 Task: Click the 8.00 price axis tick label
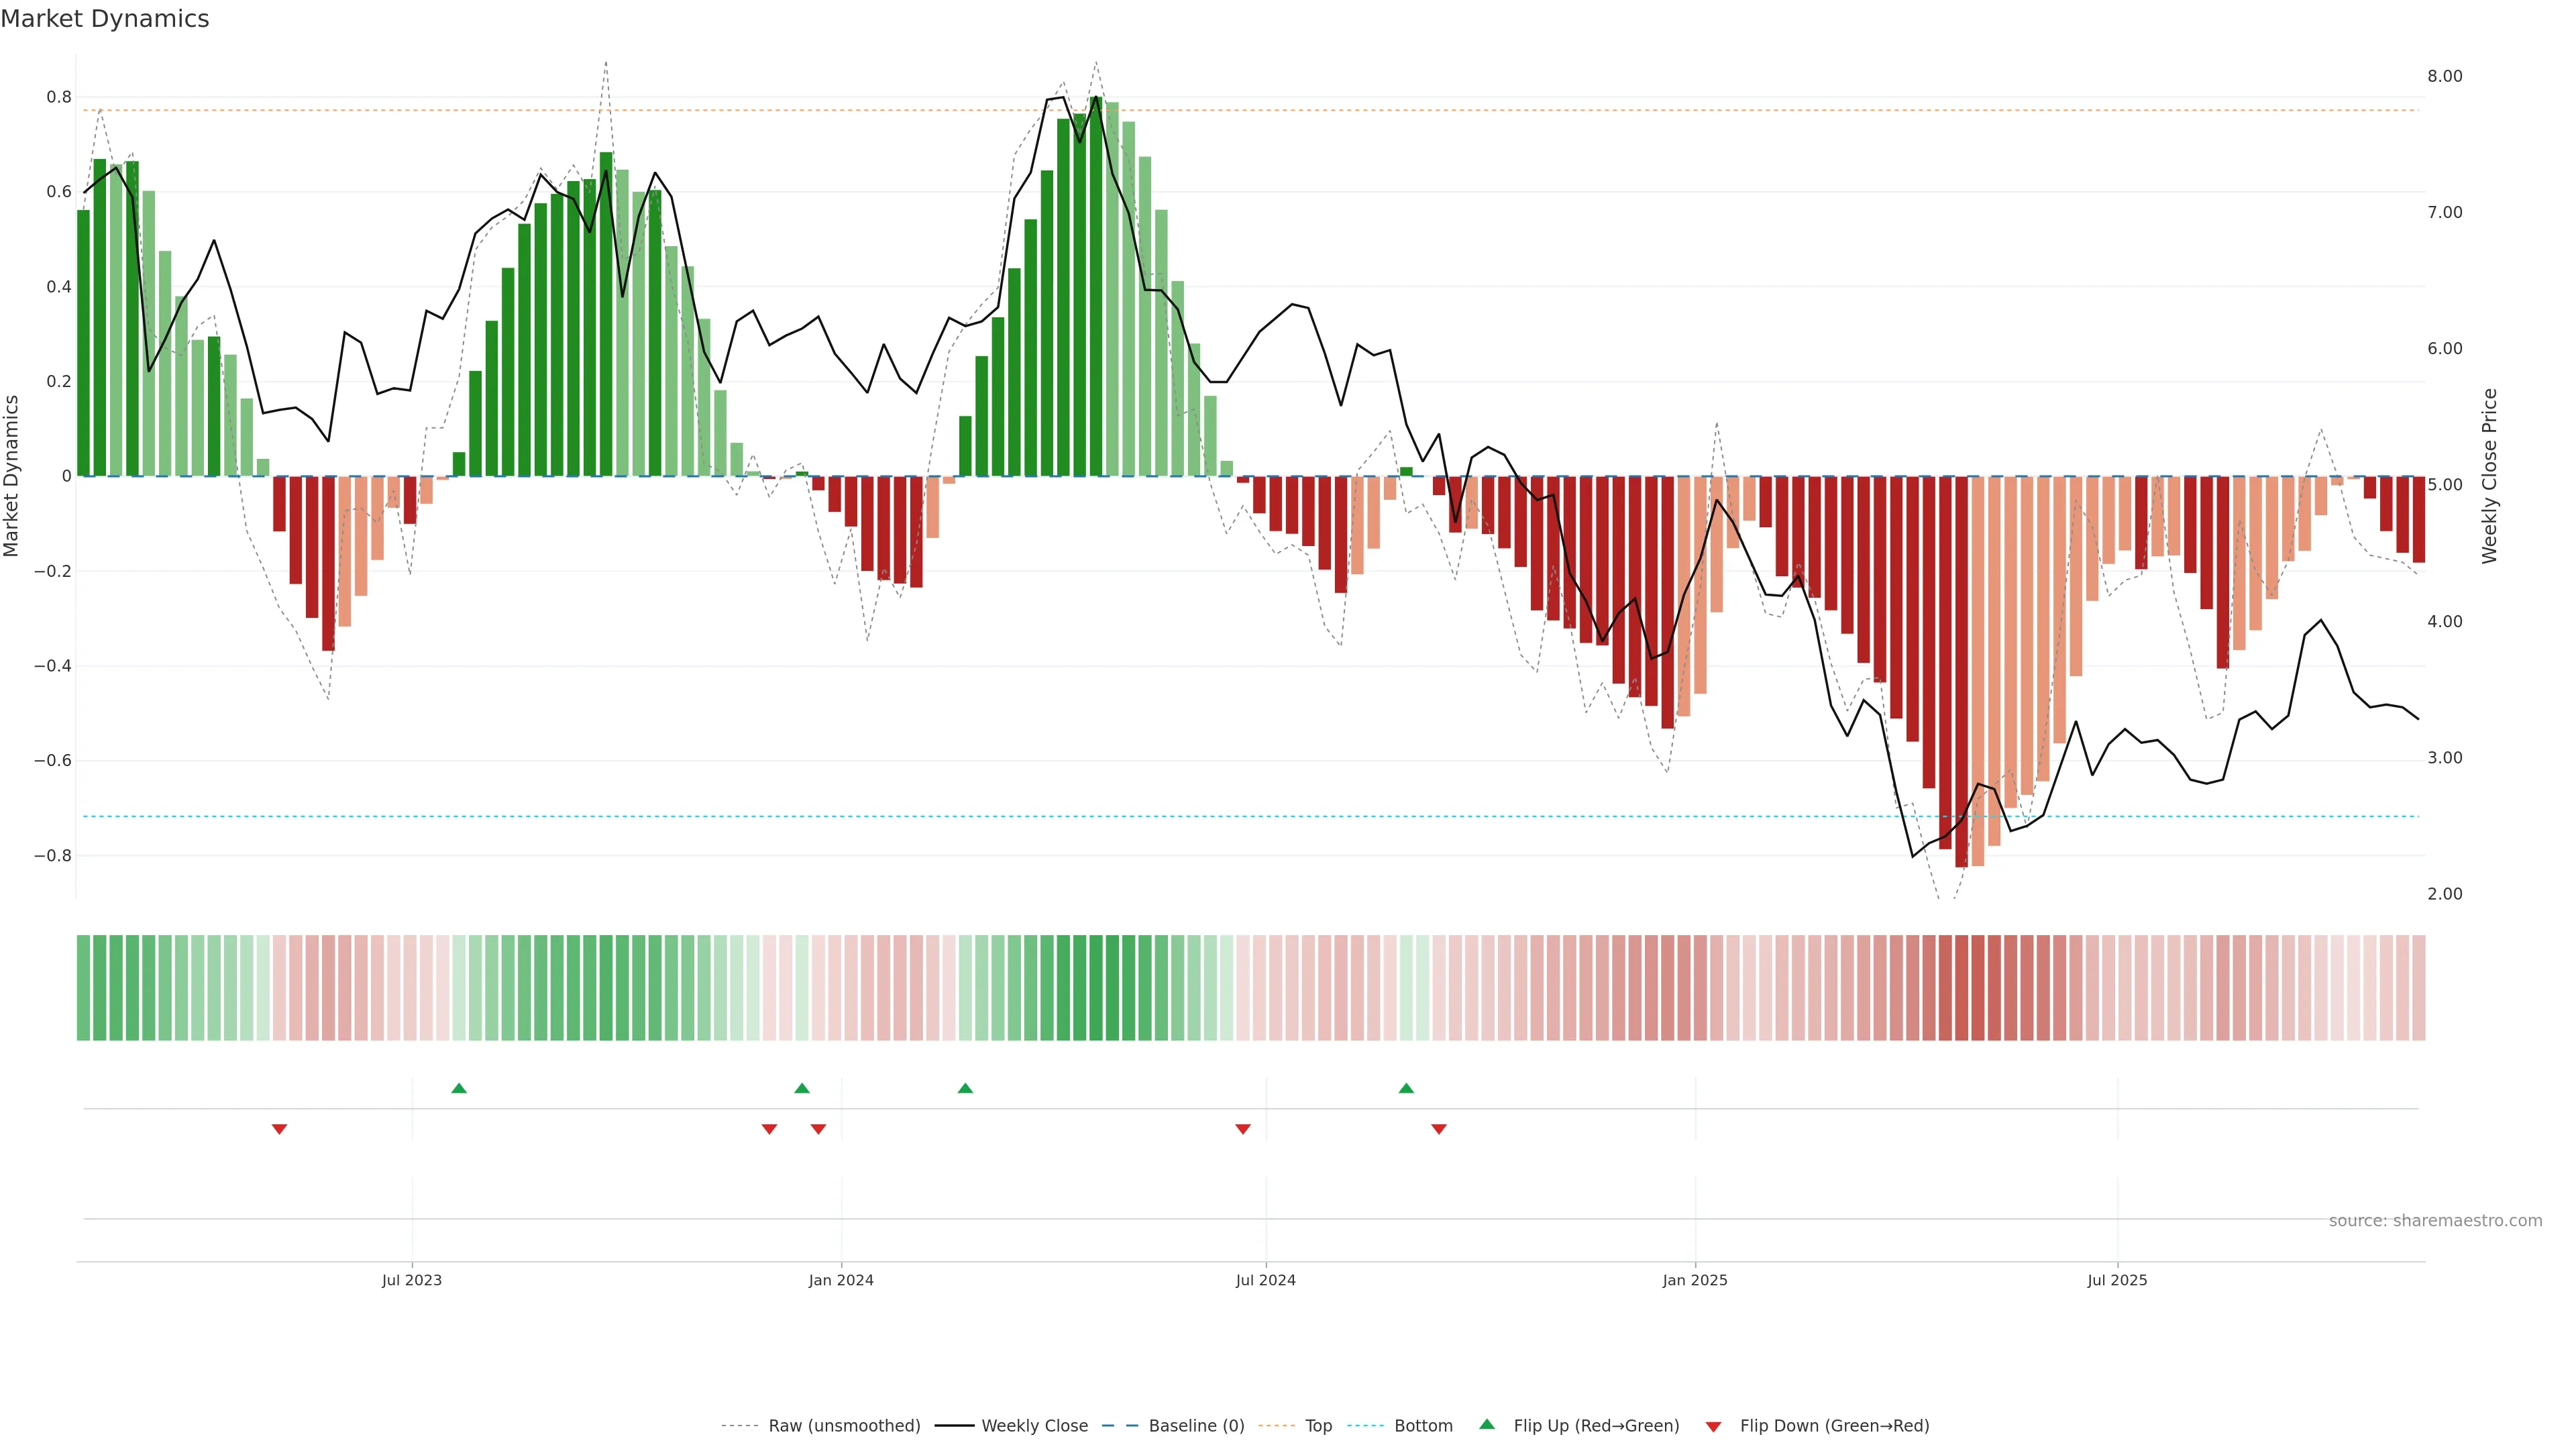coord(2445,76)
